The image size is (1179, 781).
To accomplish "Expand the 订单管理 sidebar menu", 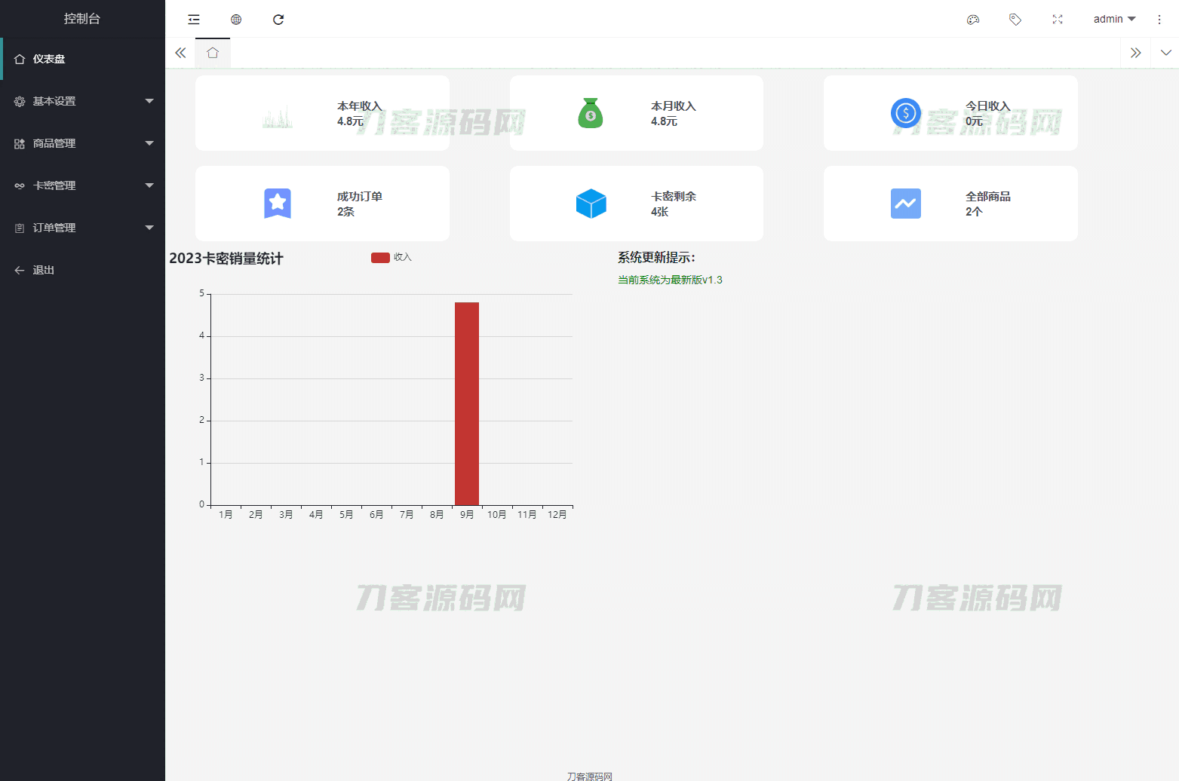I will (x=82, y=228).
